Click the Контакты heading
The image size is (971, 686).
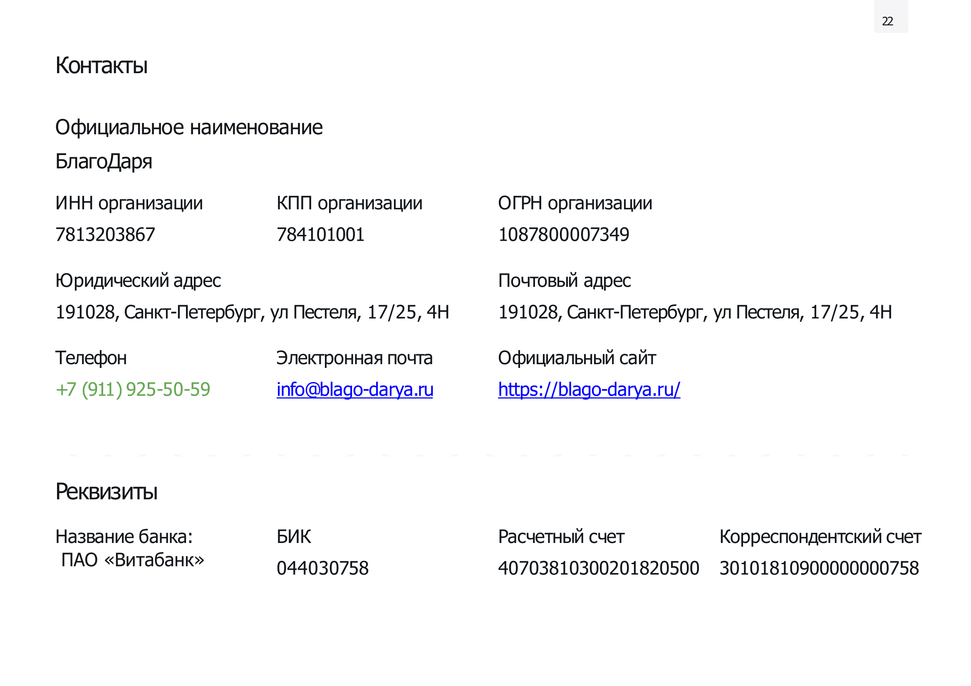102,66
